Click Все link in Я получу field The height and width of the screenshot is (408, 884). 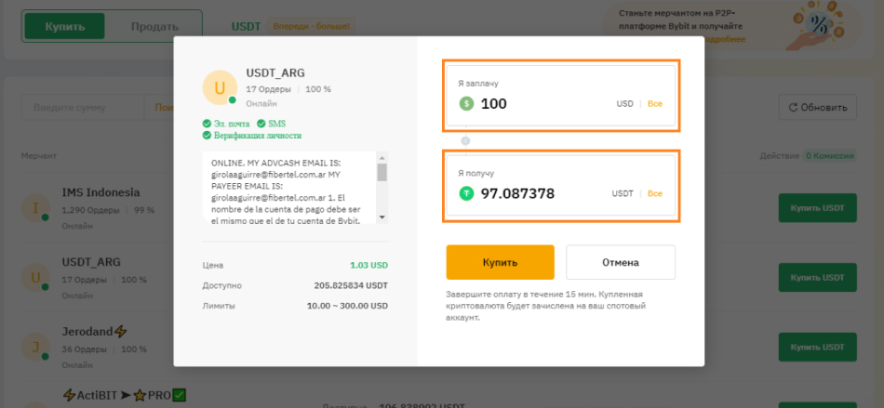654,193
